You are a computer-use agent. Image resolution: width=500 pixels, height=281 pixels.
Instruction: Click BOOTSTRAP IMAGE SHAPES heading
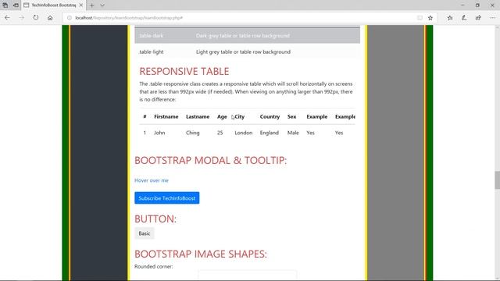coord(201,254)
